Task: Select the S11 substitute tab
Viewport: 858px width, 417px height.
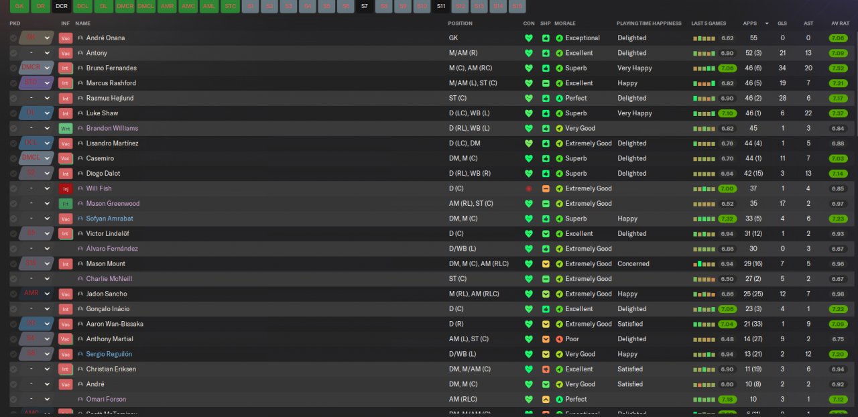Action: (x=440, y=6)
